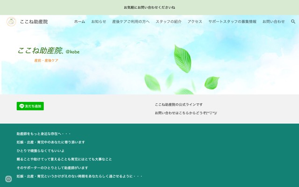
Task: Open 産後ケアご利用の方へ page
Action: pyautogui.click(x=131, y=22)
